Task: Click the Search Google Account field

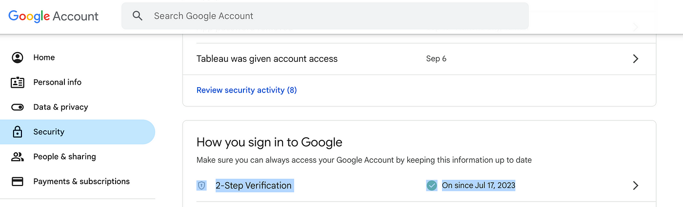Action: pos(332,16)
